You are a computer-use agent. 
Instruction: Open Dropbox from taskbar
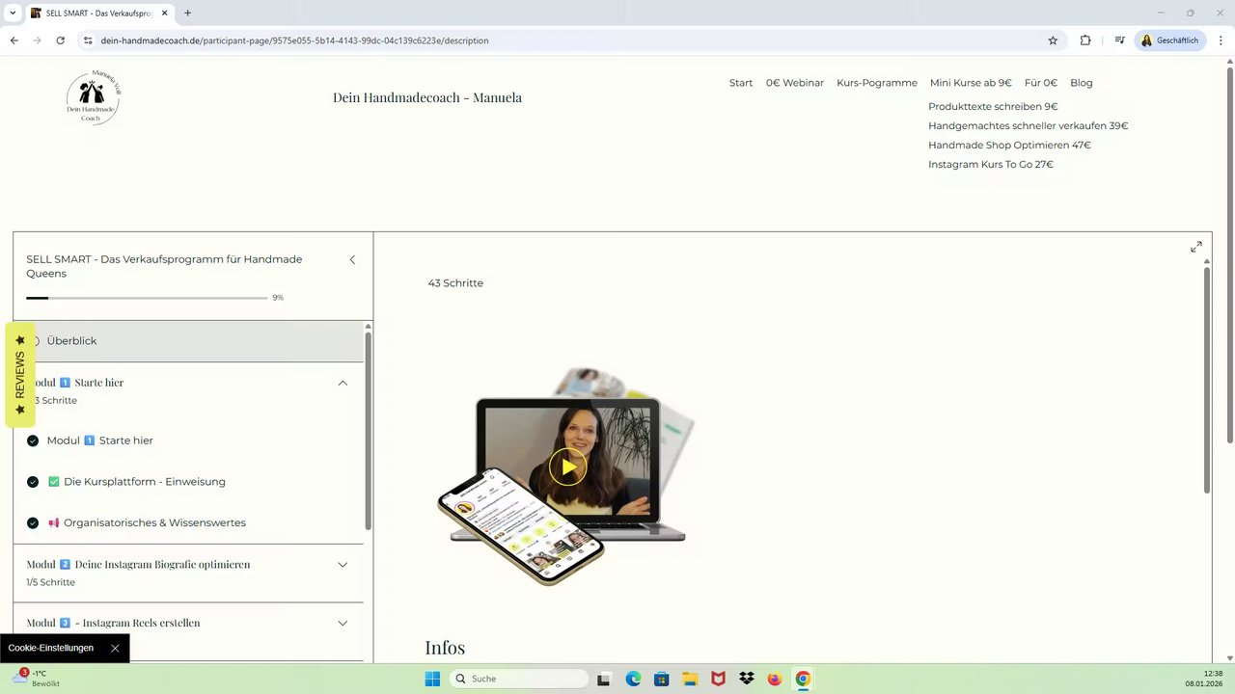coord(746,679)
